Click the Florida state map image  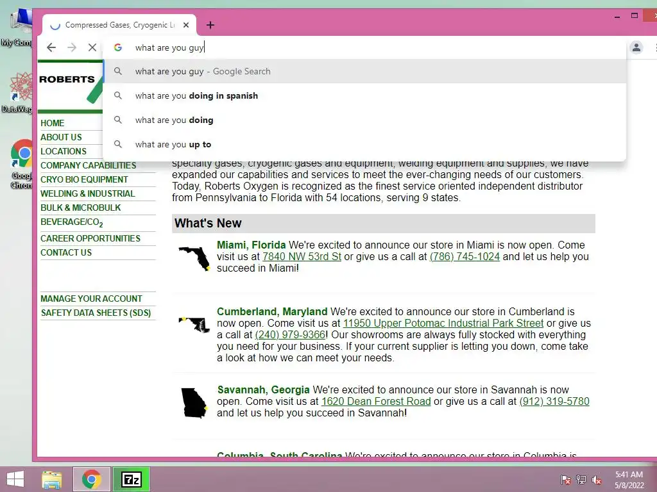click(x=194, y=258)
